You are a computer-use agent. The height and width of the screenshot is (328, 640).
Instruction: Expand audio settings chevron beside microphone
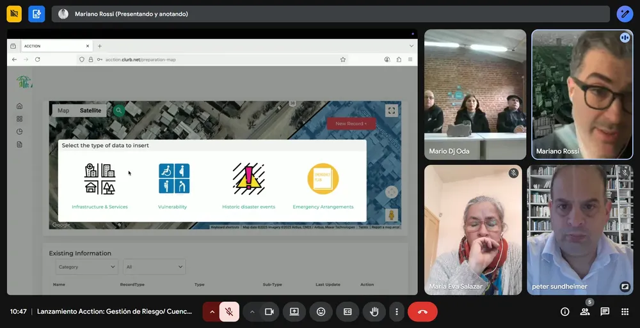pyautogui.click(x=212, y=312)
